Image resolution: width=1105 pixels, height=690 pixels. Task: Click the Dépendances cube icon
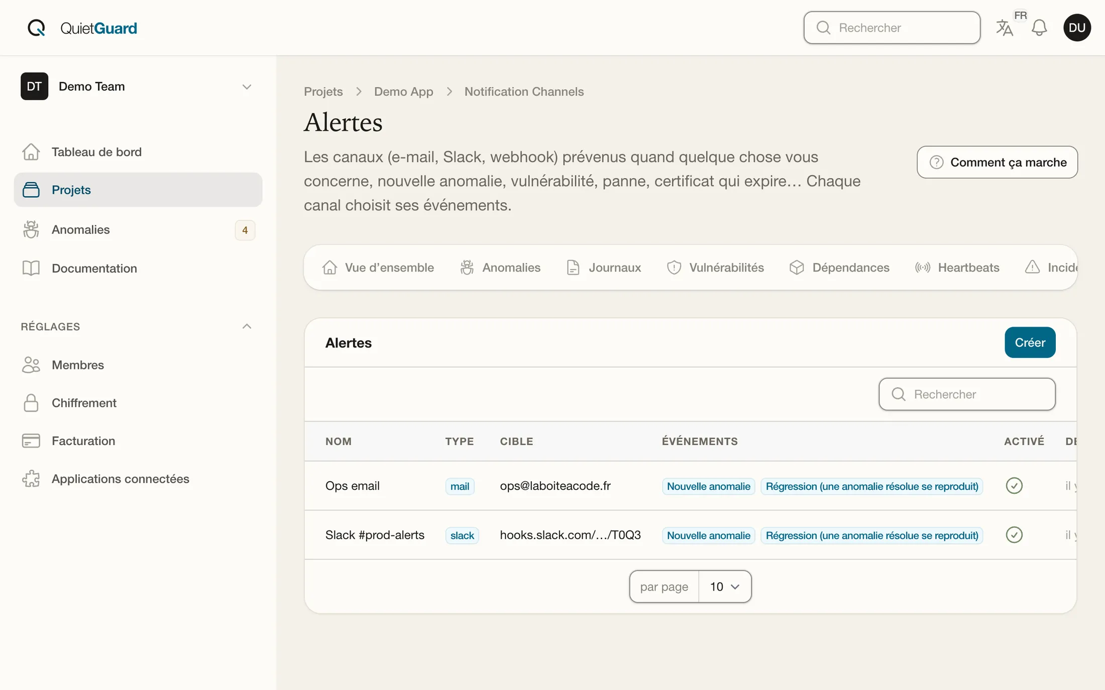tap(797, 267)
